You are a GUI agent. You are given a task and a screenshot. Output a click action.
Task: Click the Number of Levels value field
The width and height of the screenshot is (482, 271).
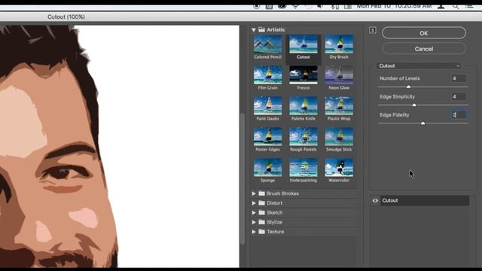click(459, 78)
